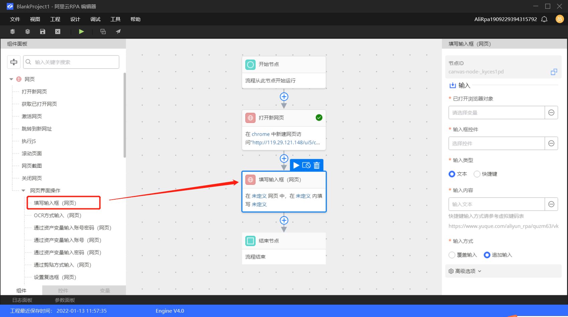This screenshot has height=317, width=568.
Task: Select 填写输入框（网页）tree item
Action: point(55,203)
